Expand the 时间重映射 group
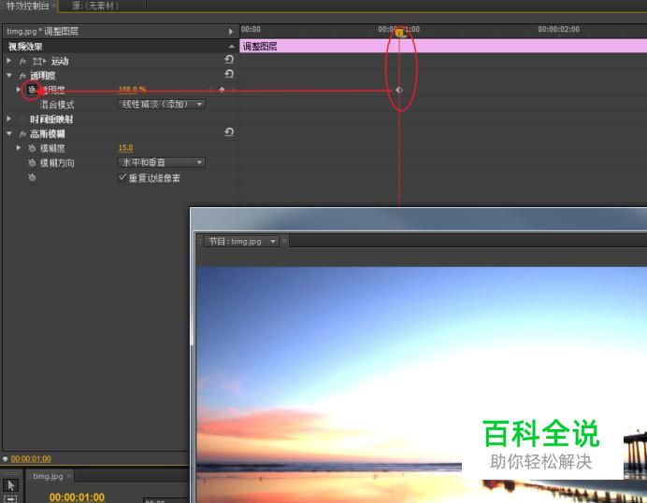Screen dimensions: 647x503 pos(8,119)
